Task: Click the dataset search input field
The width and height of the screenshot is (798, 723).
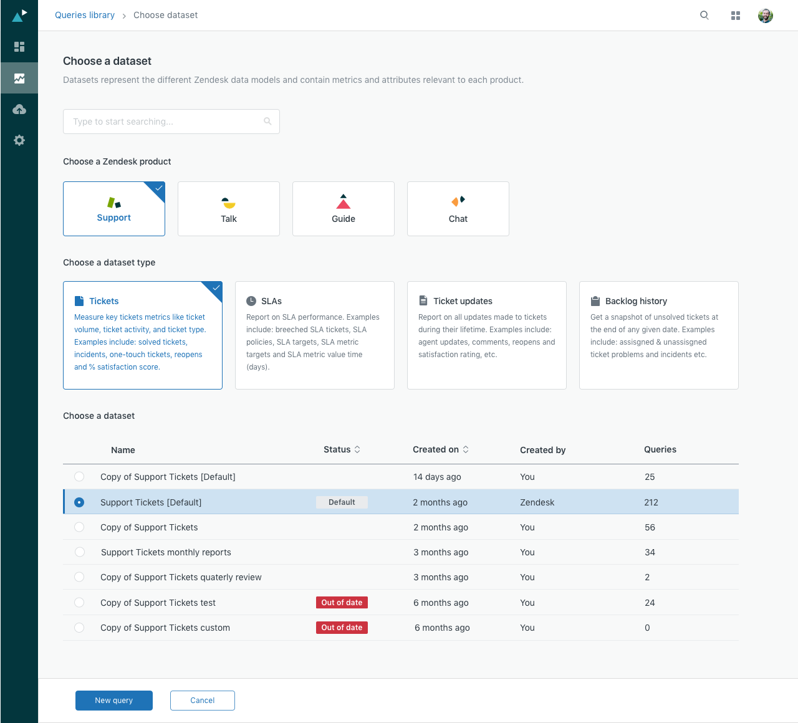Action: coord(171,122)
